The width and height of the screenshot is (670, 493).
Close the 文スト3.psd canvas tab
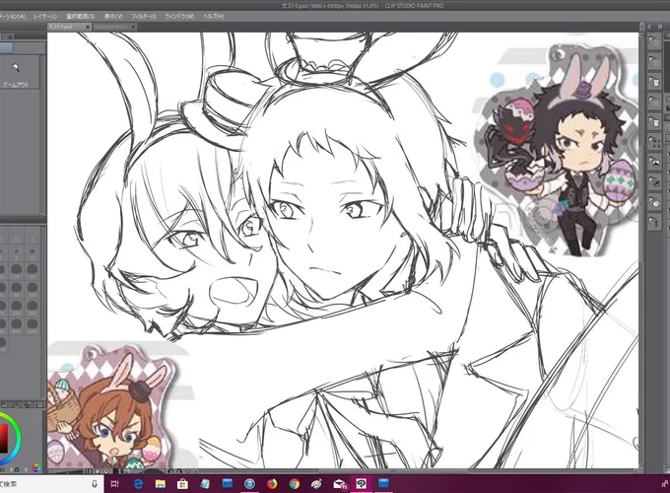[x=88, y=27]
